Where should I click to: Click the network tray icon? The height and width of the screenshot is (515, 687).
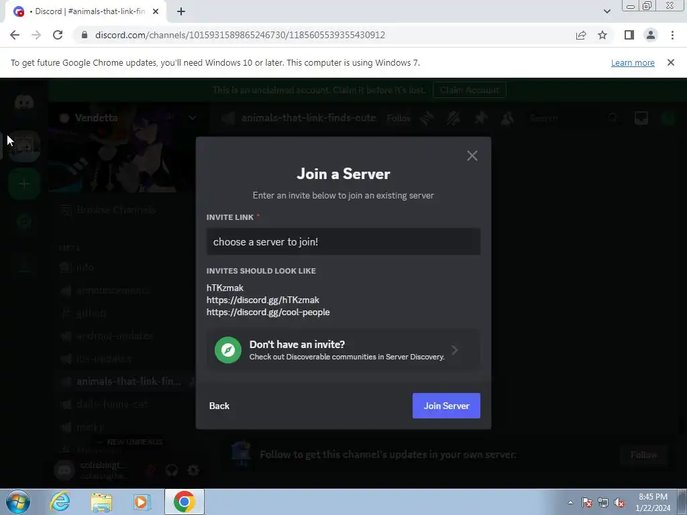[x=603, y=502]
